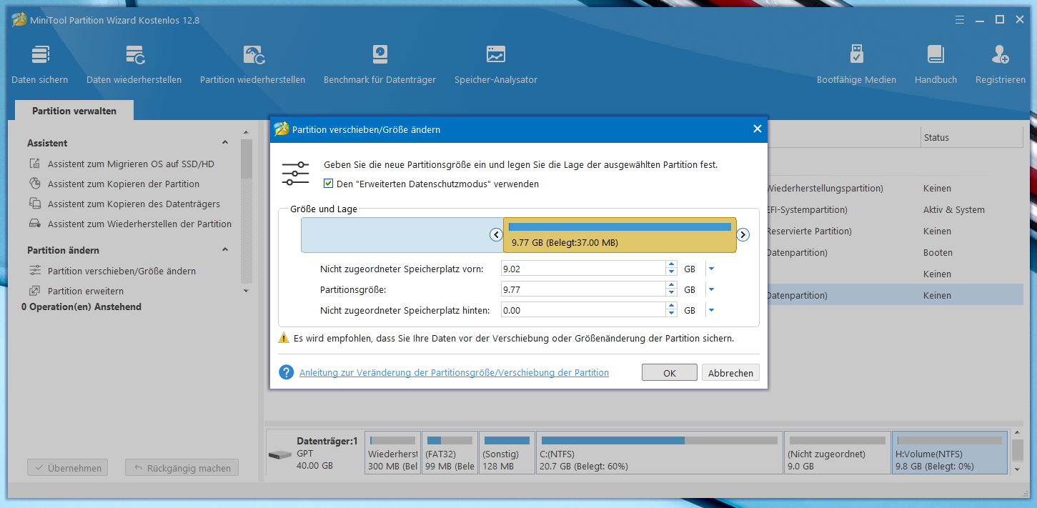Select Partition erweitern in sidebar
The image size is (1037, 508).
(86, 292)
